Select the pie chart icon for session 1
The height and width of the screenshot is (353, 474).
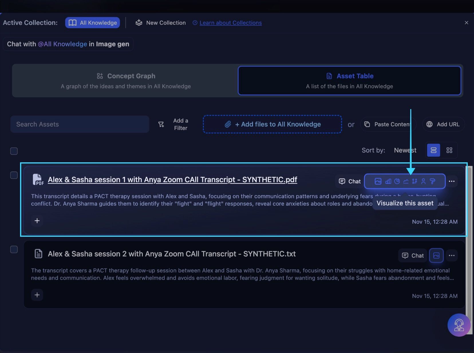(x=397, y=181)
